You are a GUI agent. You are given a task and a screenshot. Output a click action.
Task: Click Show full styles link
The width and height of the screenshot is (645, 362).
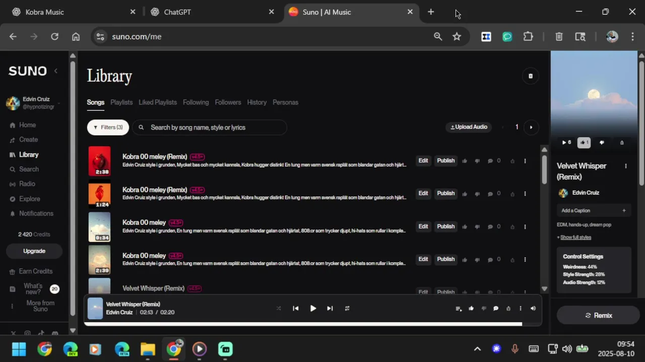click(575, 237)
